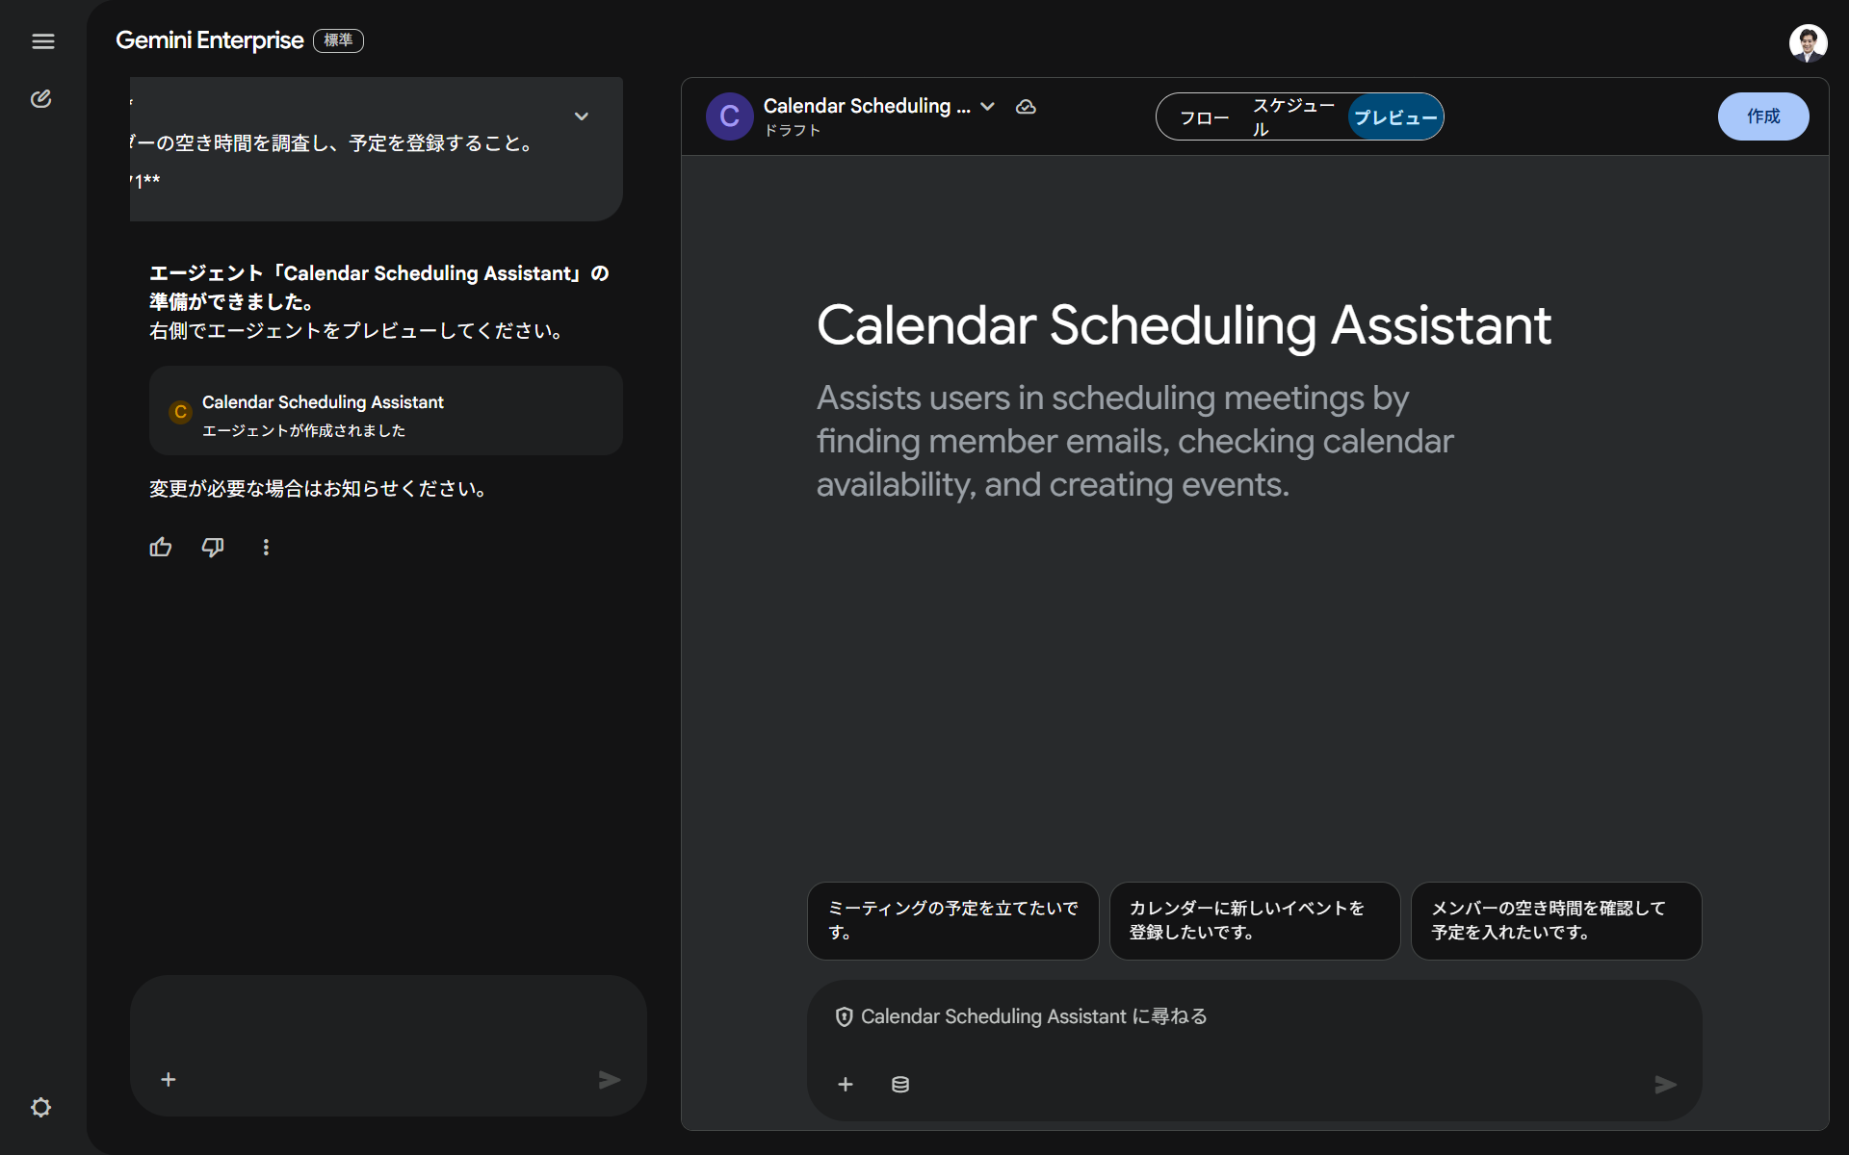This screenshot has width=1849, height=1155.
Task: Click the plus icon in preview input
Action: tap(846, 1085)
